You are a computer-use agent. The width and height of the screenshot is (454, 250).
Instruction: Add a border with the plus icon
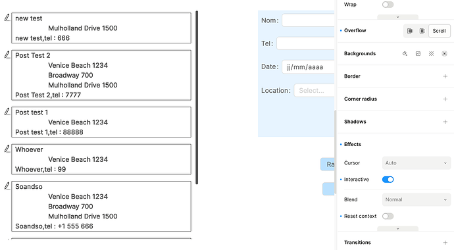tap(445, 76)
